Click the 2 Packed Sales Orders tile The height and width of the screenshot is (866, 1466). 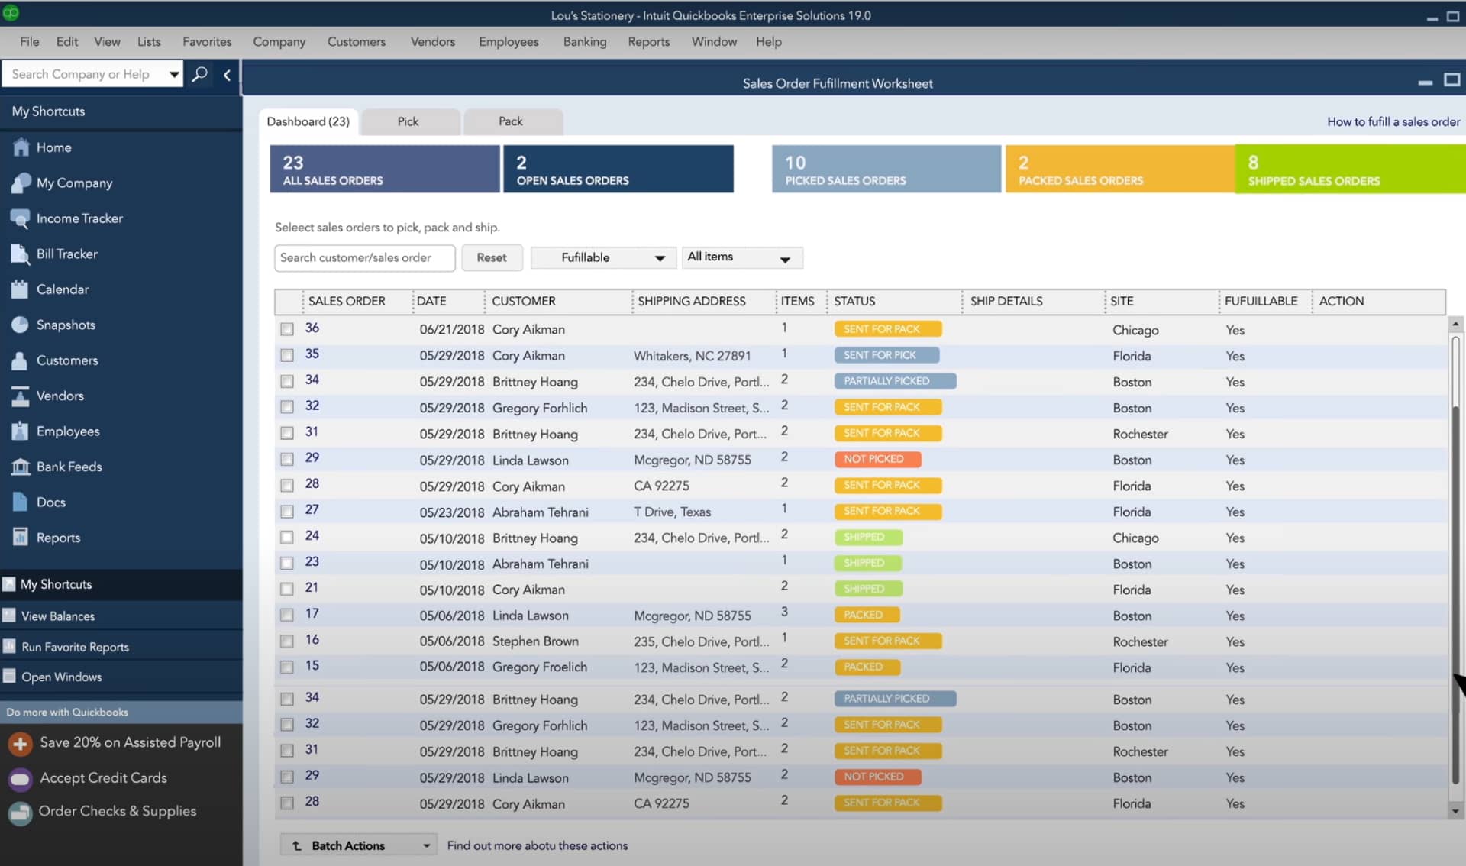[1120, 169]
